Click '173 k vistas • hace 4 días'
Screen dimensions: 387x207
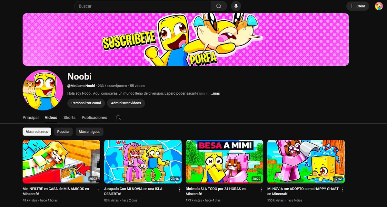203,200
